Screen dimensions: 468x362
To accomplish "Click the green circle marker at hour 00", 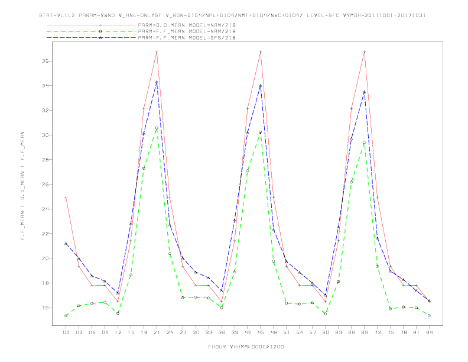I will [66, 316].
